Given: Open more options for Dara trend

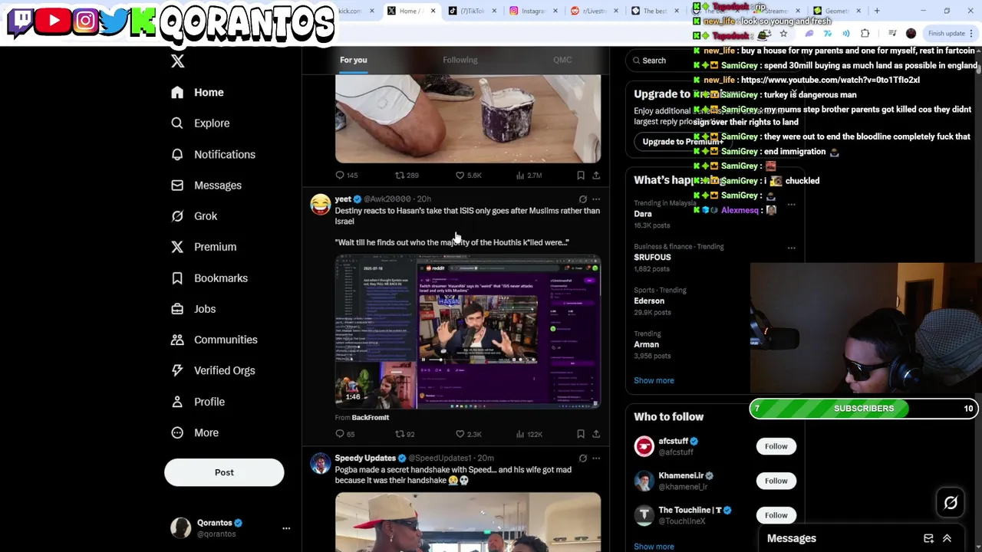Looking at the screenshot, I should coord(791,204).
